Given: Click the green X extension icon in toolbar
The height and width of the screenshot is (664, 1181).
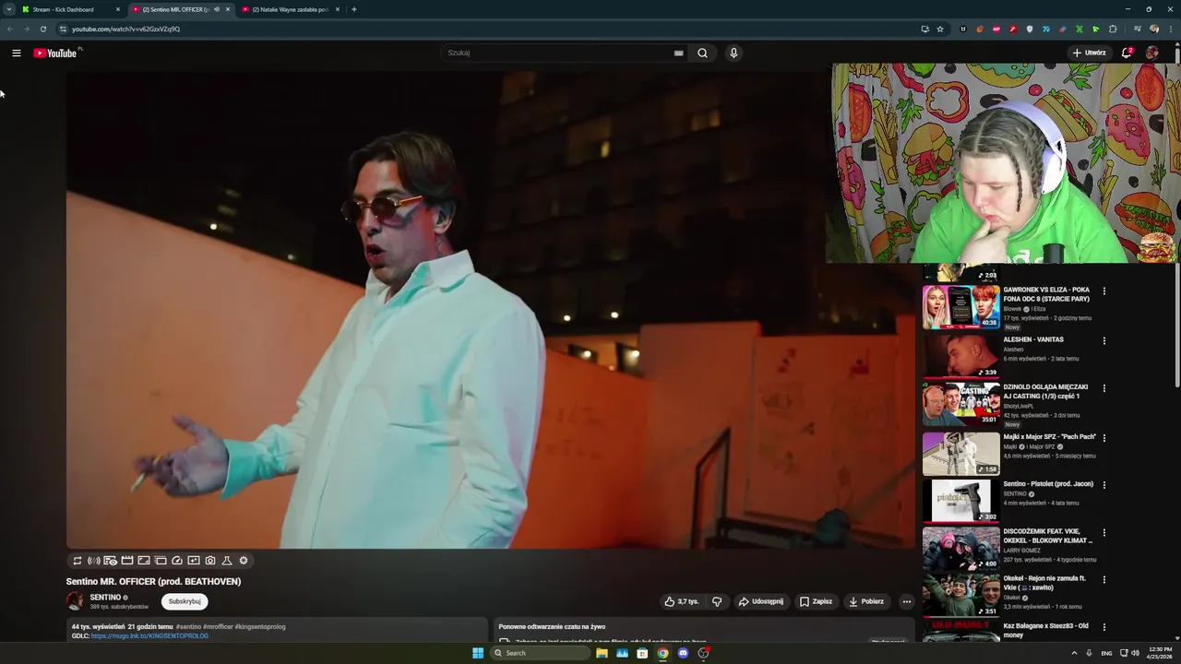Looking at the screenshot, I should (x=1080, y=29).
